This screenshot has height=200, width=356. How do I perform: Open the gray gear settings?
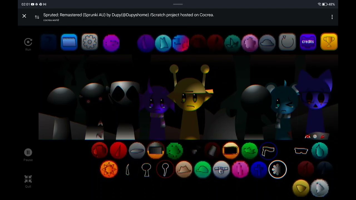90,42
